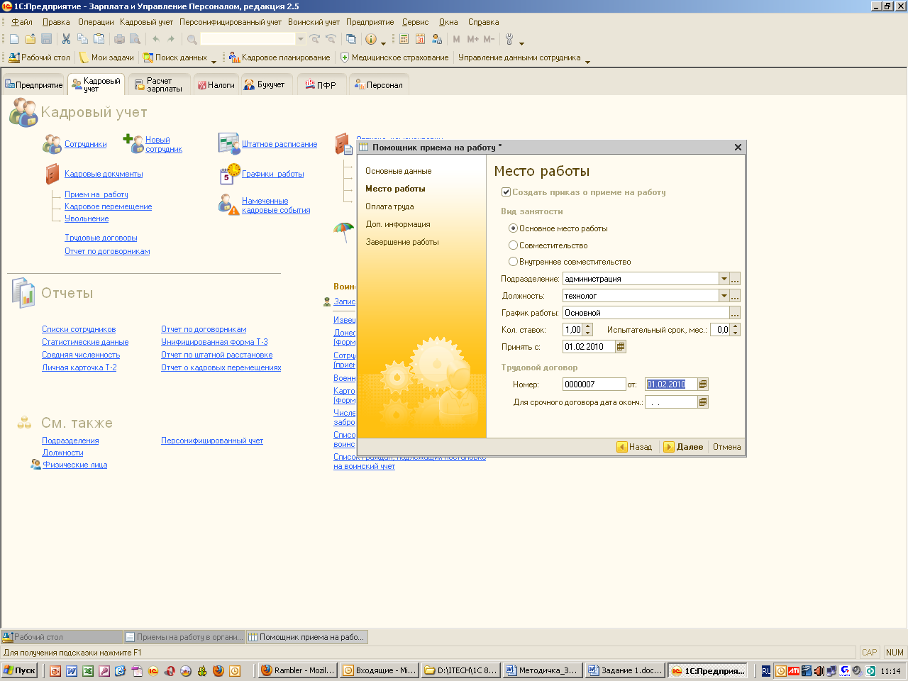The image size is (908, 681).
Task: Click the contract Номер input field
Action: [594, 384]
